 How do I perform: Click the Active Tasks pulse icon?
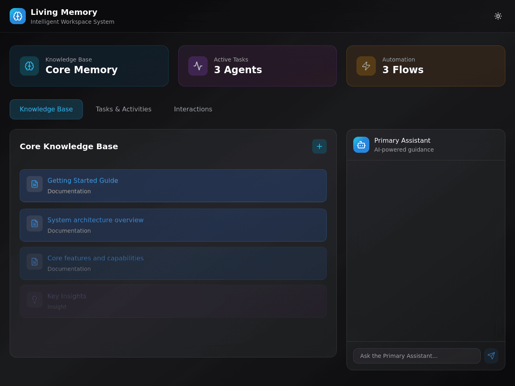[x=198, y=66]
